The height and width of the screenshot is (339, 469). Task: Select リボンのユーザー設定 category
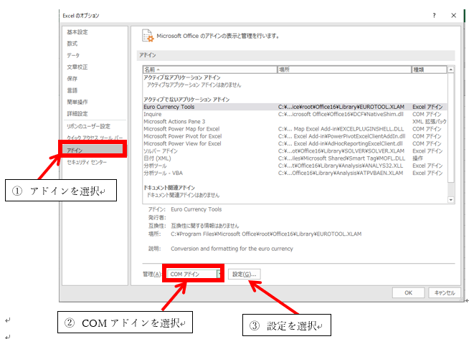(x=88, y=126)
